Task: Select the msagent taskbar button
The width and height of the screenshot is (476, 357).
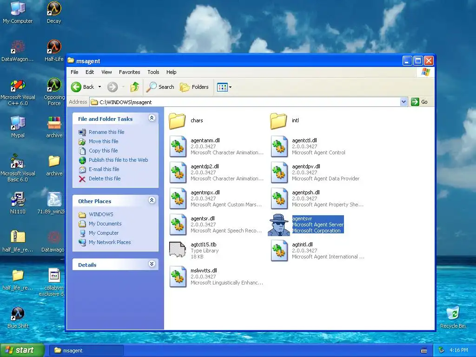Action: (86, 350)
